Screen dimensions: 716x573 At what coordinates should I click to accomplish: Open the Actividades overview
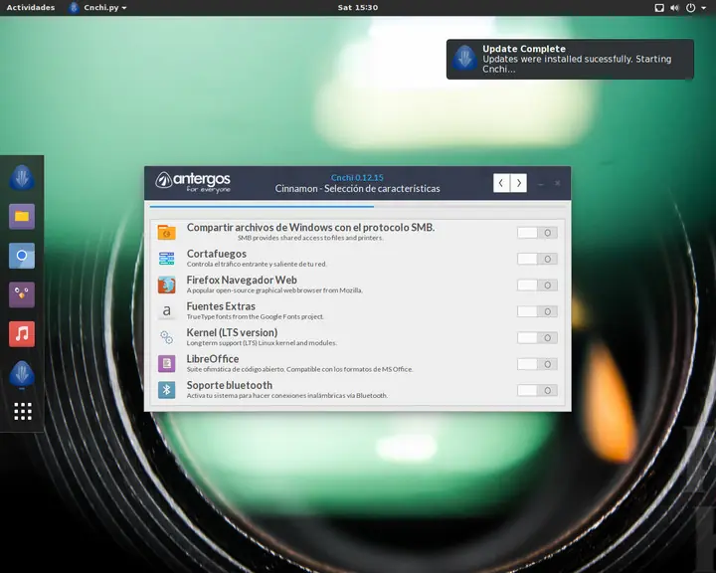pyautogui.click(x=31, y=8)
